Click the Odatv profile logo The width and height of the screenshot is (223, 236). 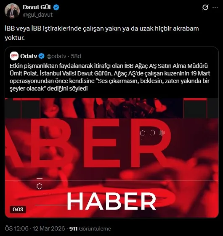coord(14,56)
